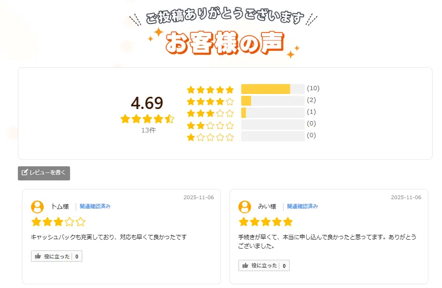Viewport: 442px width, 288px height.
Task: Click the レビューを書く button
Action: (x=44, y=173)
